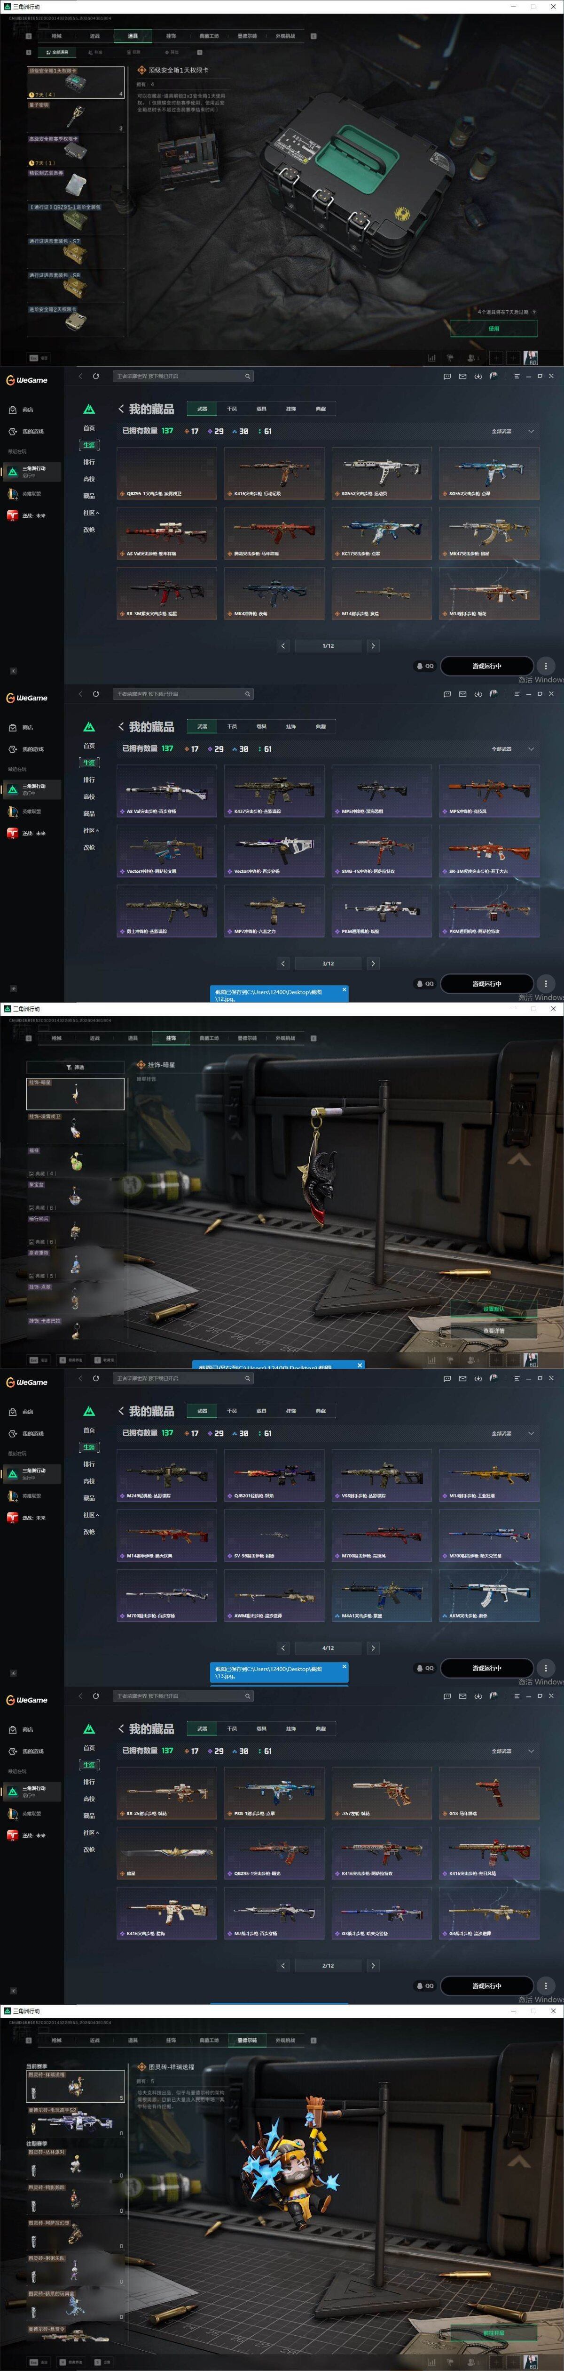This screenshot has width=564, height=2371.
Task: Open the download manager icon in the page 1/12 window
Action: (x=478, y=376)
